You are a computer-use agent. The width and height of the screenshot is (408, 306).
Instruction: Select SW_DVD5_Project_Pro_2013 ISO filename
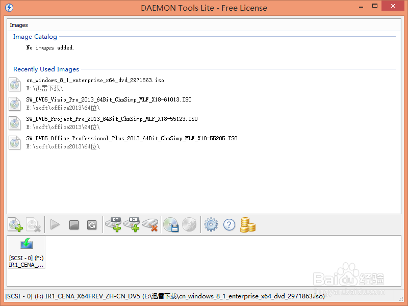[x=112, y=119]
